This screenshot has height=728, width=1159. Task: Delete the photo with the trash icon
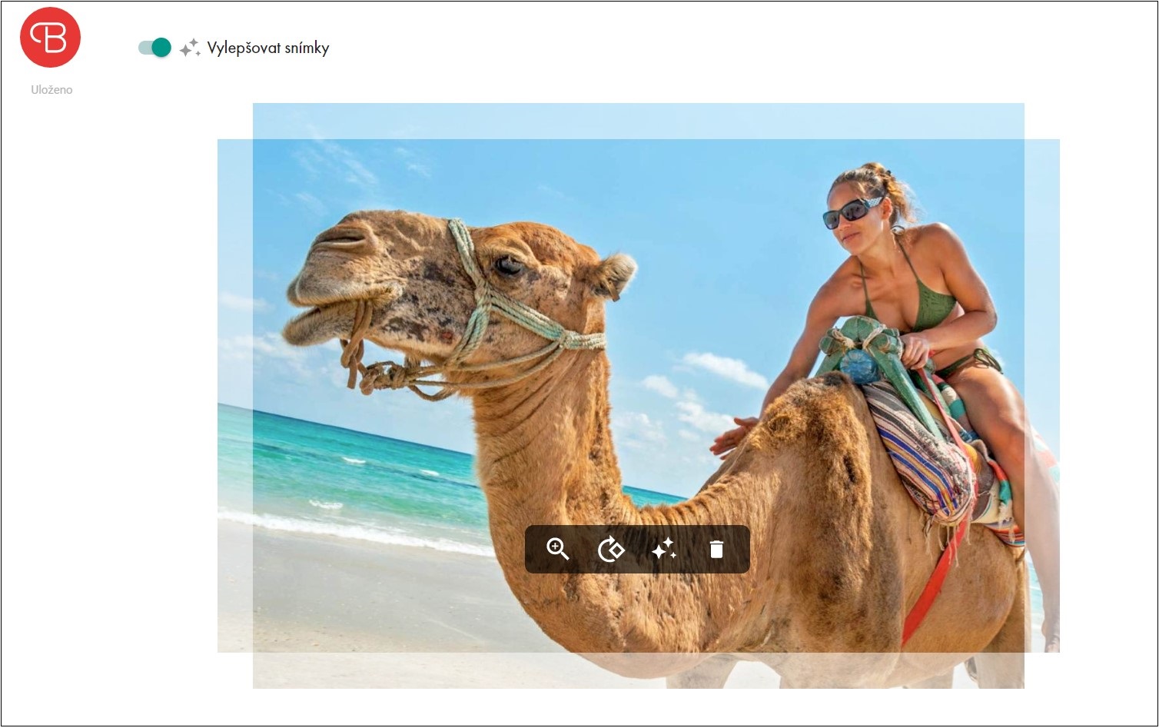[x=716, y=549]
